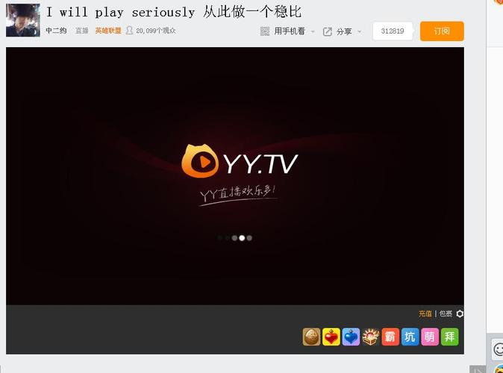Click the share arrow icon

pos(327,31)
